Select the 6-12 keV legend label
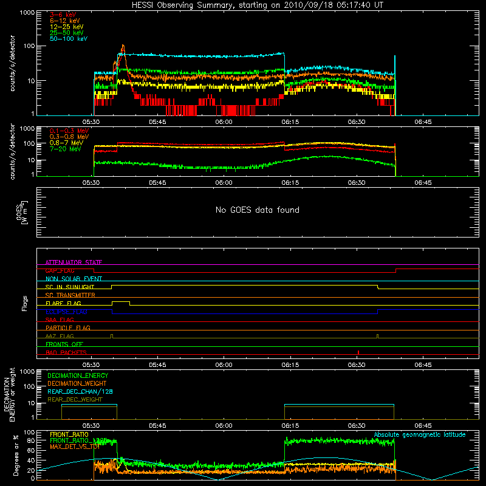 65,21
